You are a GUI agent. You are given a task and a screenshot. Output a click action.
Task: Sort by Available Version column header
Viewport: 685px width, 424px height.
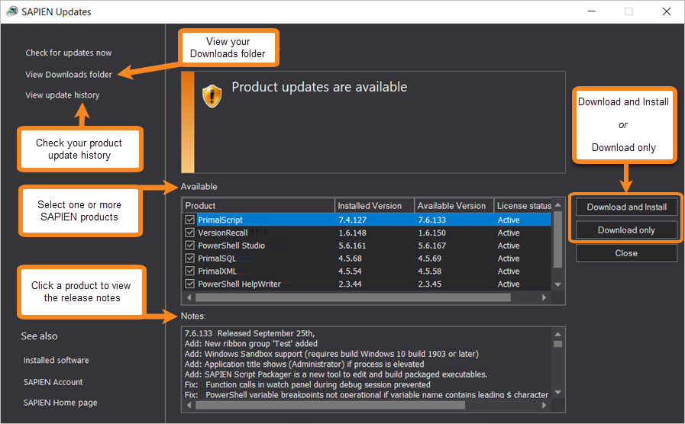[x=454, y=205]
